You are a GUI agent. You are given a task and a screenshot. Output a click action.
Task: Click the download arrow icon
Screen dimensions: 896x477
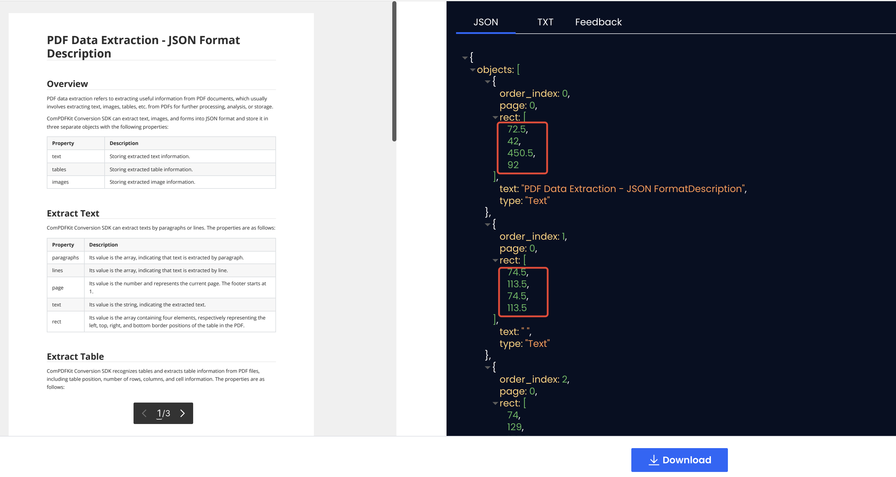point(654,460)
